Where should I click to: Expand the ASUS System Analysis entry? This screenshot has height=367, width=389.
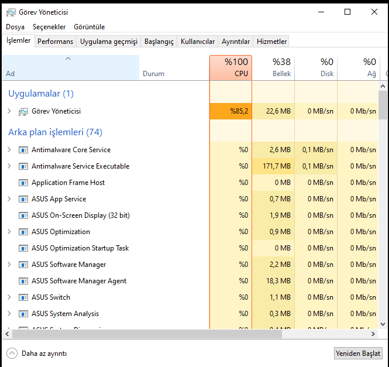point(9,313)
